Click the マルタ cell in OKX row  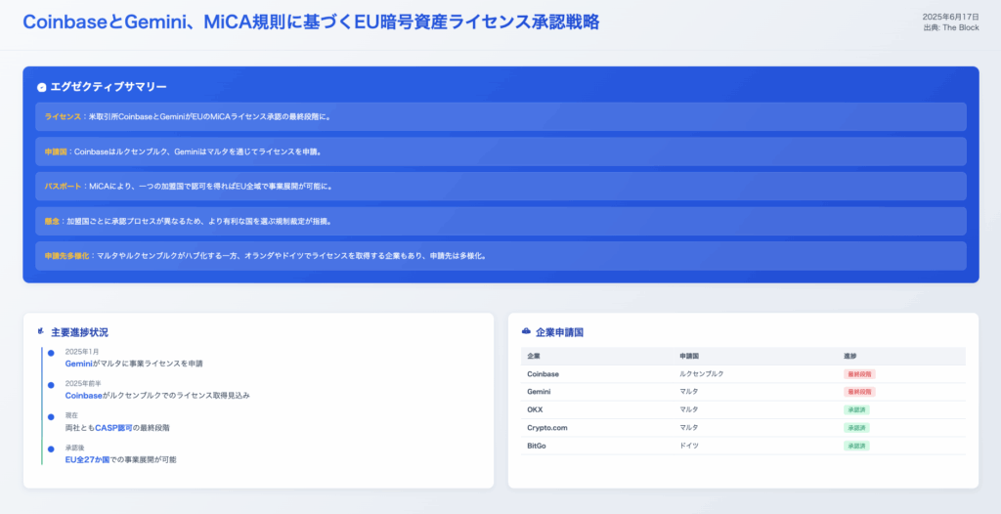(x=689, y=409)
